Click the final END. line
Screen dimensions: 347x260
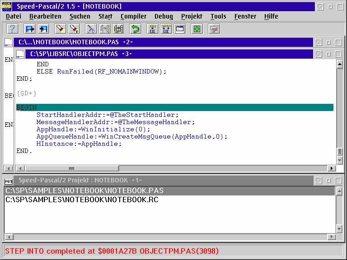click(24, 151)
